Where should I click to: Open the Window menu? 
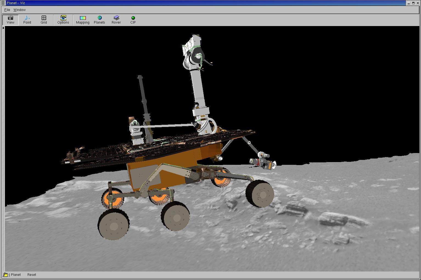click(x=19, y=10)
